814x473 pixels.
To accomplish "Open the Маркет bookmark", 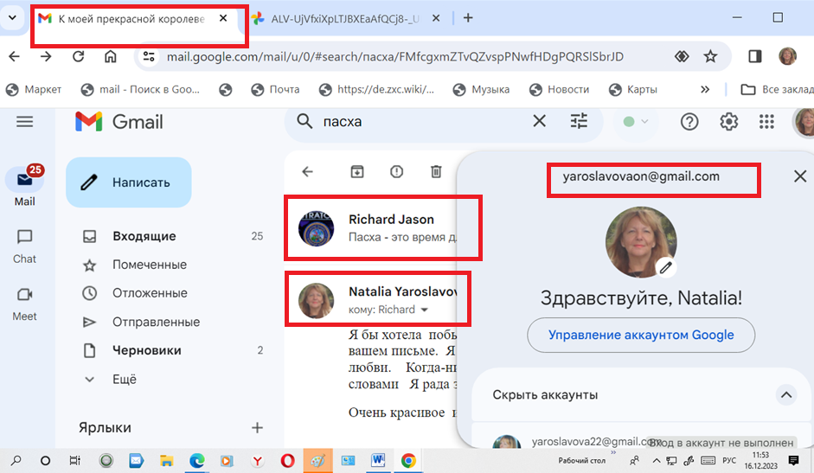I will [35, 90].
